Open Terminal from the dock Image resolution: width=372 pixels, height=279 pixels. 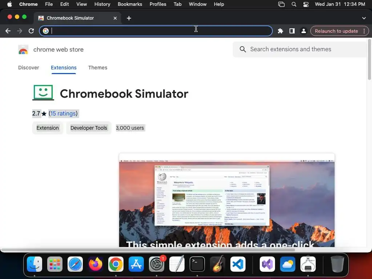pyautogui.click(x=197, y=264)
